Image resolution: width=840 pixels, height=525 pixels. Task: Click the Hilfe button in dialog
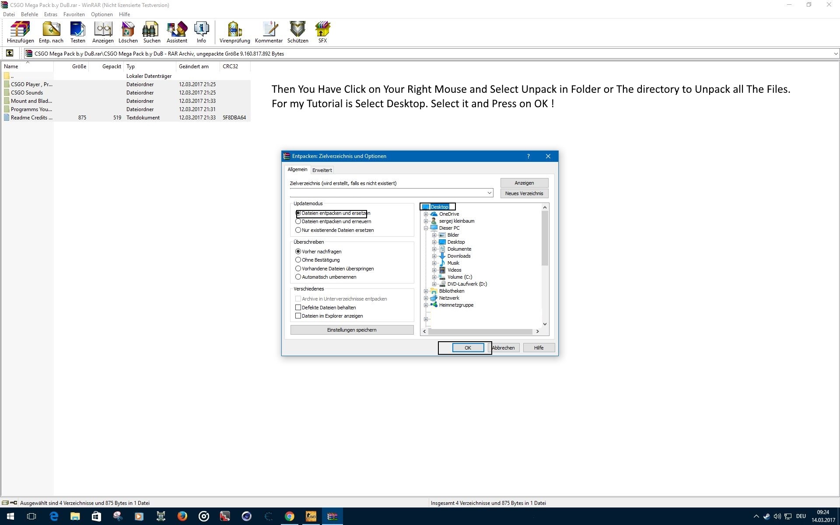[x=539, y=348]
